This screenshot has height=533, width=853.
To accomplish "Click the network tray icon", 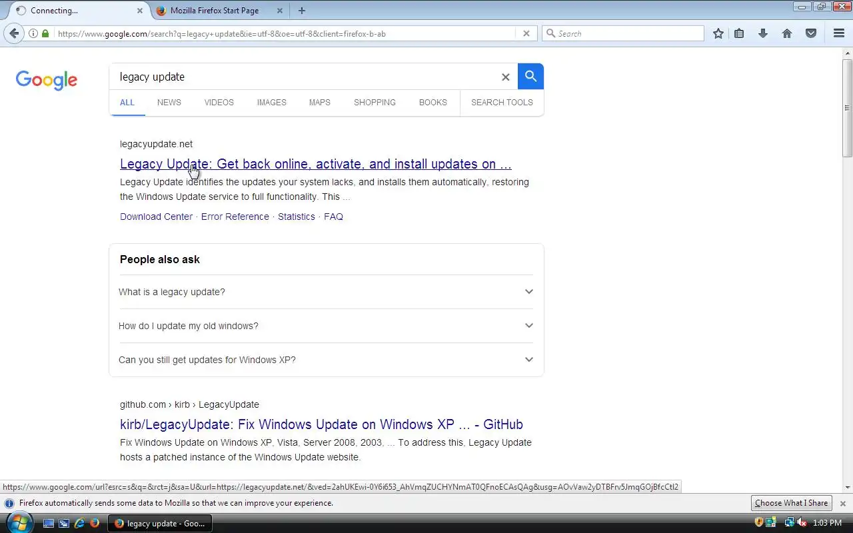I will (790, 523).
